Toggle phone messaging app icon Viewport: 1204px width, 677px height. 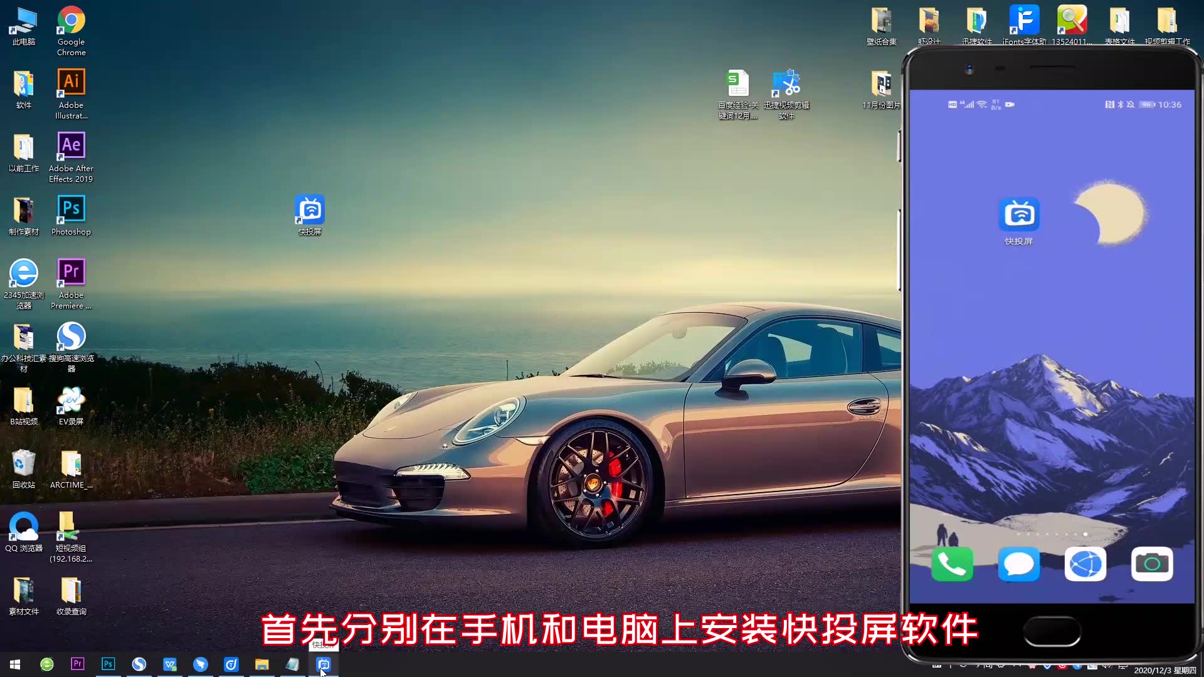pyautogui.click(x=1019, y=564)
